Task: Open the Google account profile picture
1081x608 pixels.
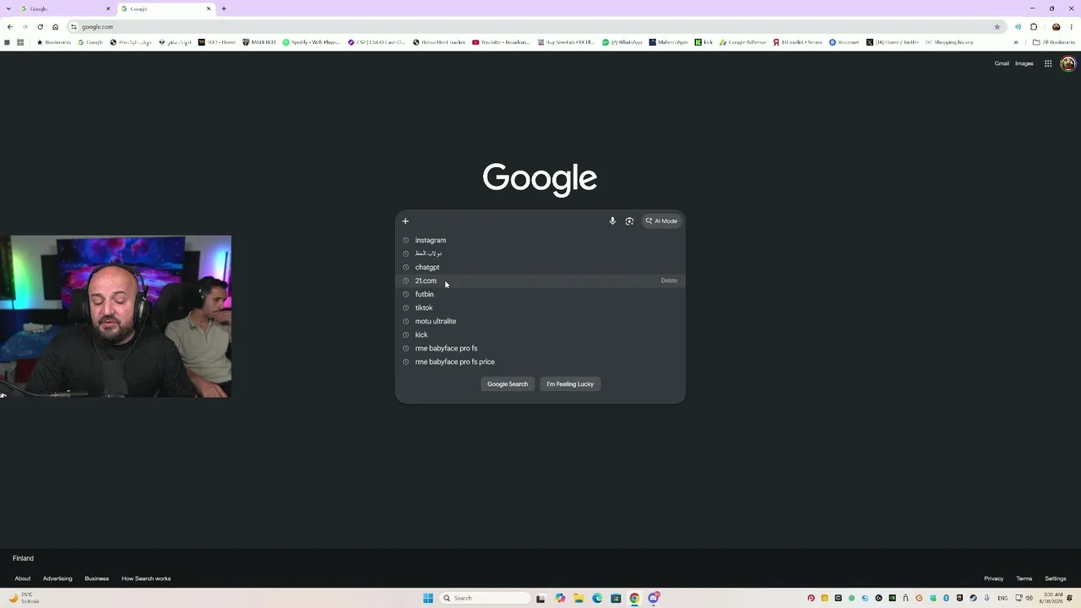Action: pos(1067,63)
